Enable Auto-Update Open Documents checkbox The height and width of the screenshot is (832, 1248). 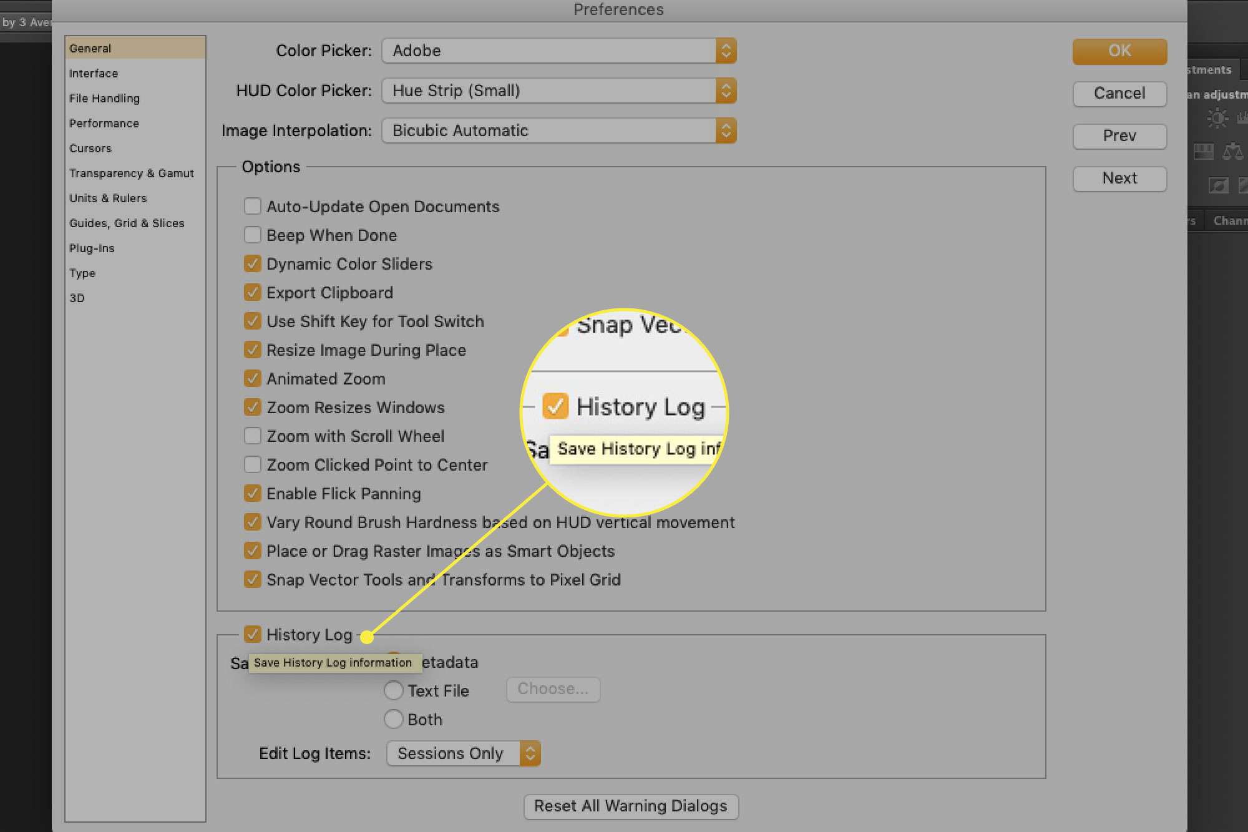tap(252, 206)
